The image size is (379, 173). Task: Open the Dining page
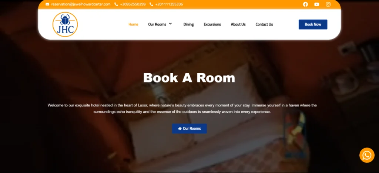coord(188,24)
